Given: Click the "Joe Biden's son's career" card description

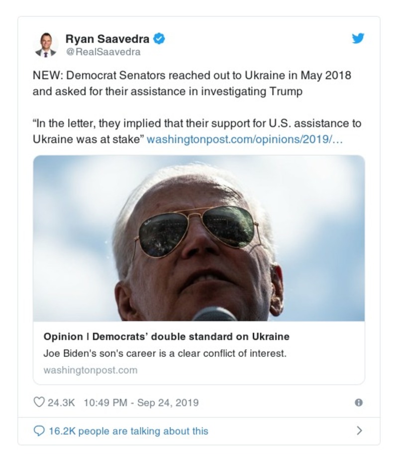Looking at the screenshot, I should click(x=165, y=353).
